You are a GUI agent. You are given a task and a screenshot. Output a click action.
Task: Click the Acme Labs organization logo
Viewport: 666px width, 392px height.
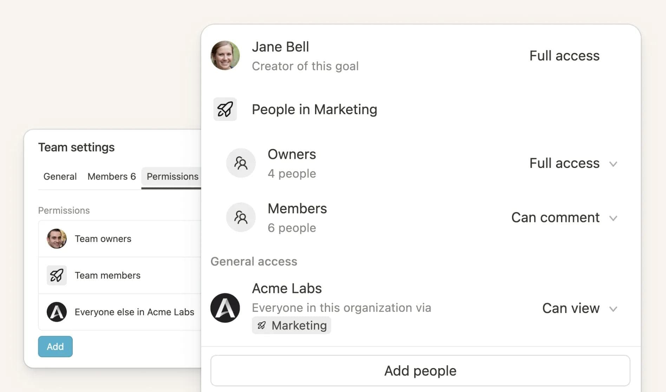tap(225, 308)
